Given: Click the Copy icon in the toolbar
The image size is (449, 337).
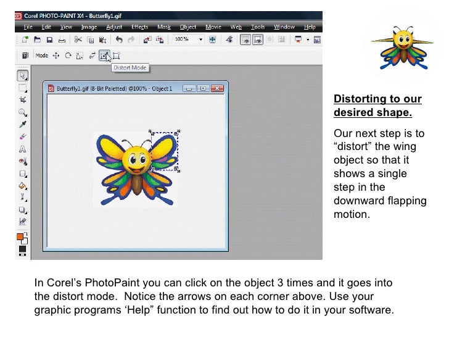Looking at the screenshot, I should (90, 40).
